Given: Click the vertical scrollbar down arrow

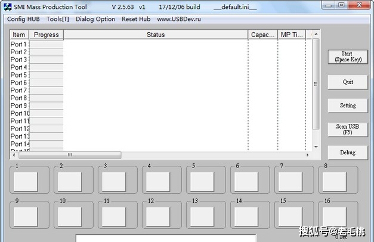Looking at the screenshot, I should 316,147.
